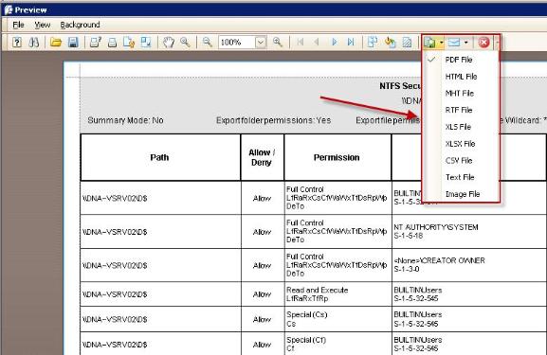Click the red Close Preview icon

(483, 43)
